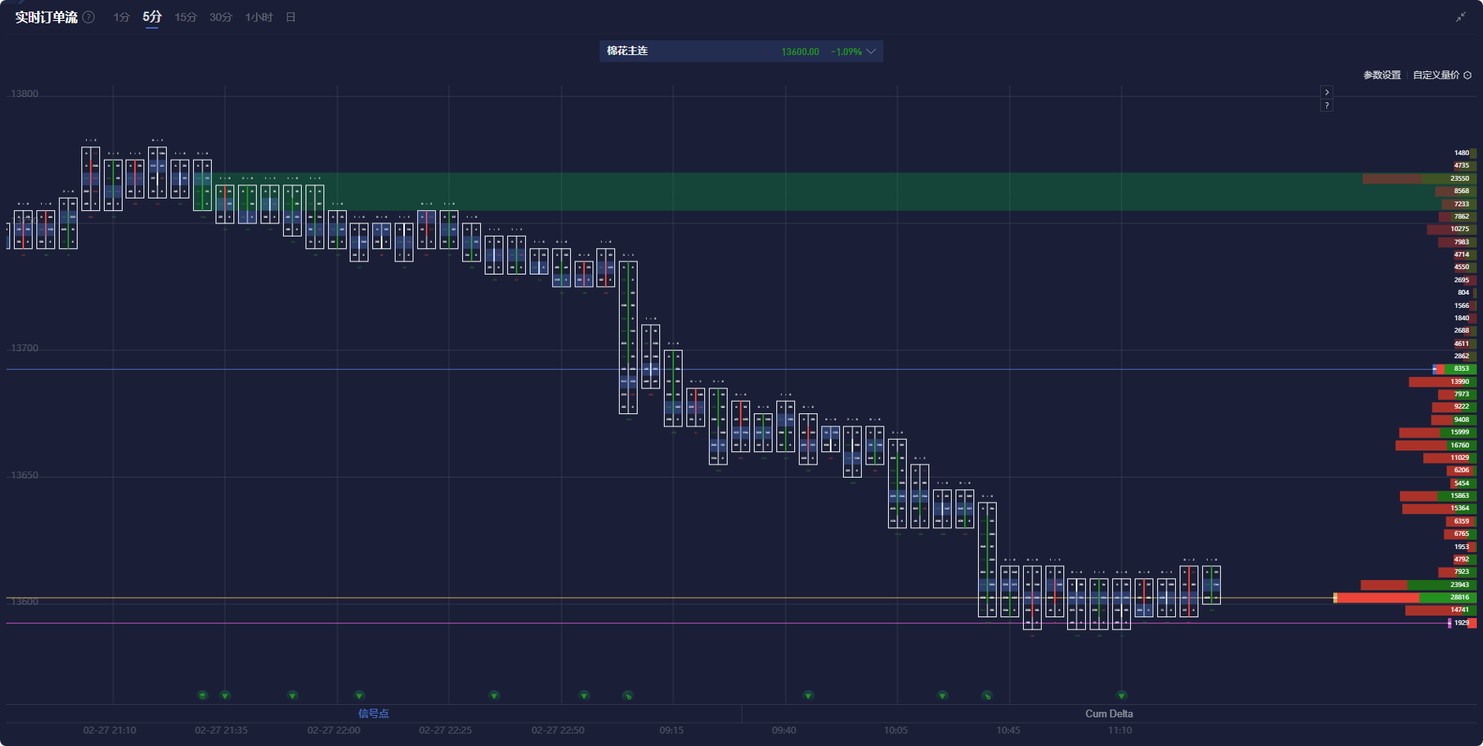Select the 日 daily timeframe
Screen dimensions: 1483x746
click(291, 17)
